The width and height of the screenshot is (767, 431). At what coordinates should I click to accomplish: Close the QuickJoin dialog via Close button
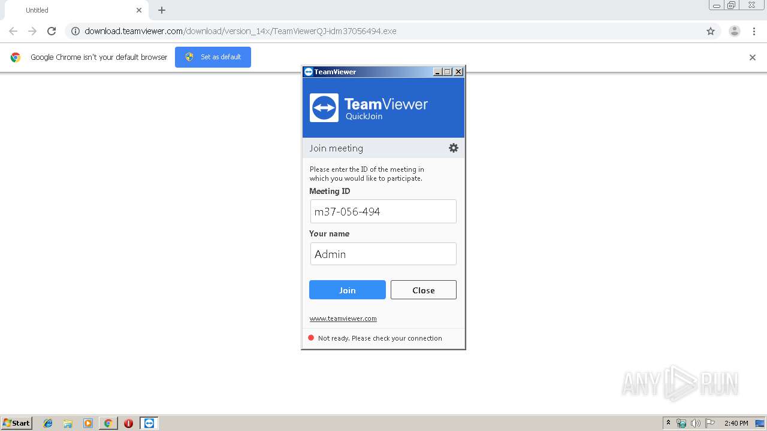click(424, 290)
